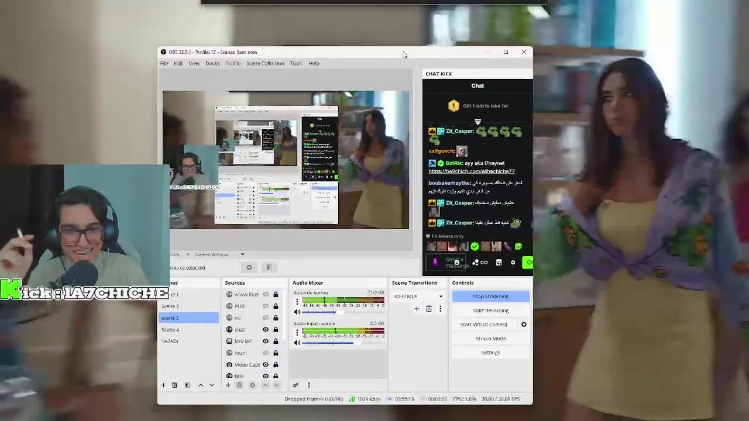Viewport: 749px width, 421px height.
Task: Open options menu for Audio Input Capture
Action: [x=297, y=333]
